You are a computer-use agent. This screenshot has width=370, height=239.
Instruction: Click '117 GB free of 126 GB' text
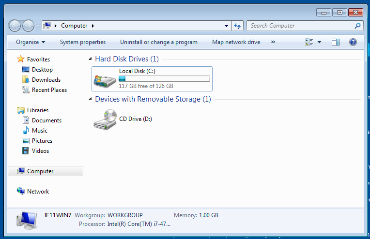pyautogui.click(x=146, y=86)
